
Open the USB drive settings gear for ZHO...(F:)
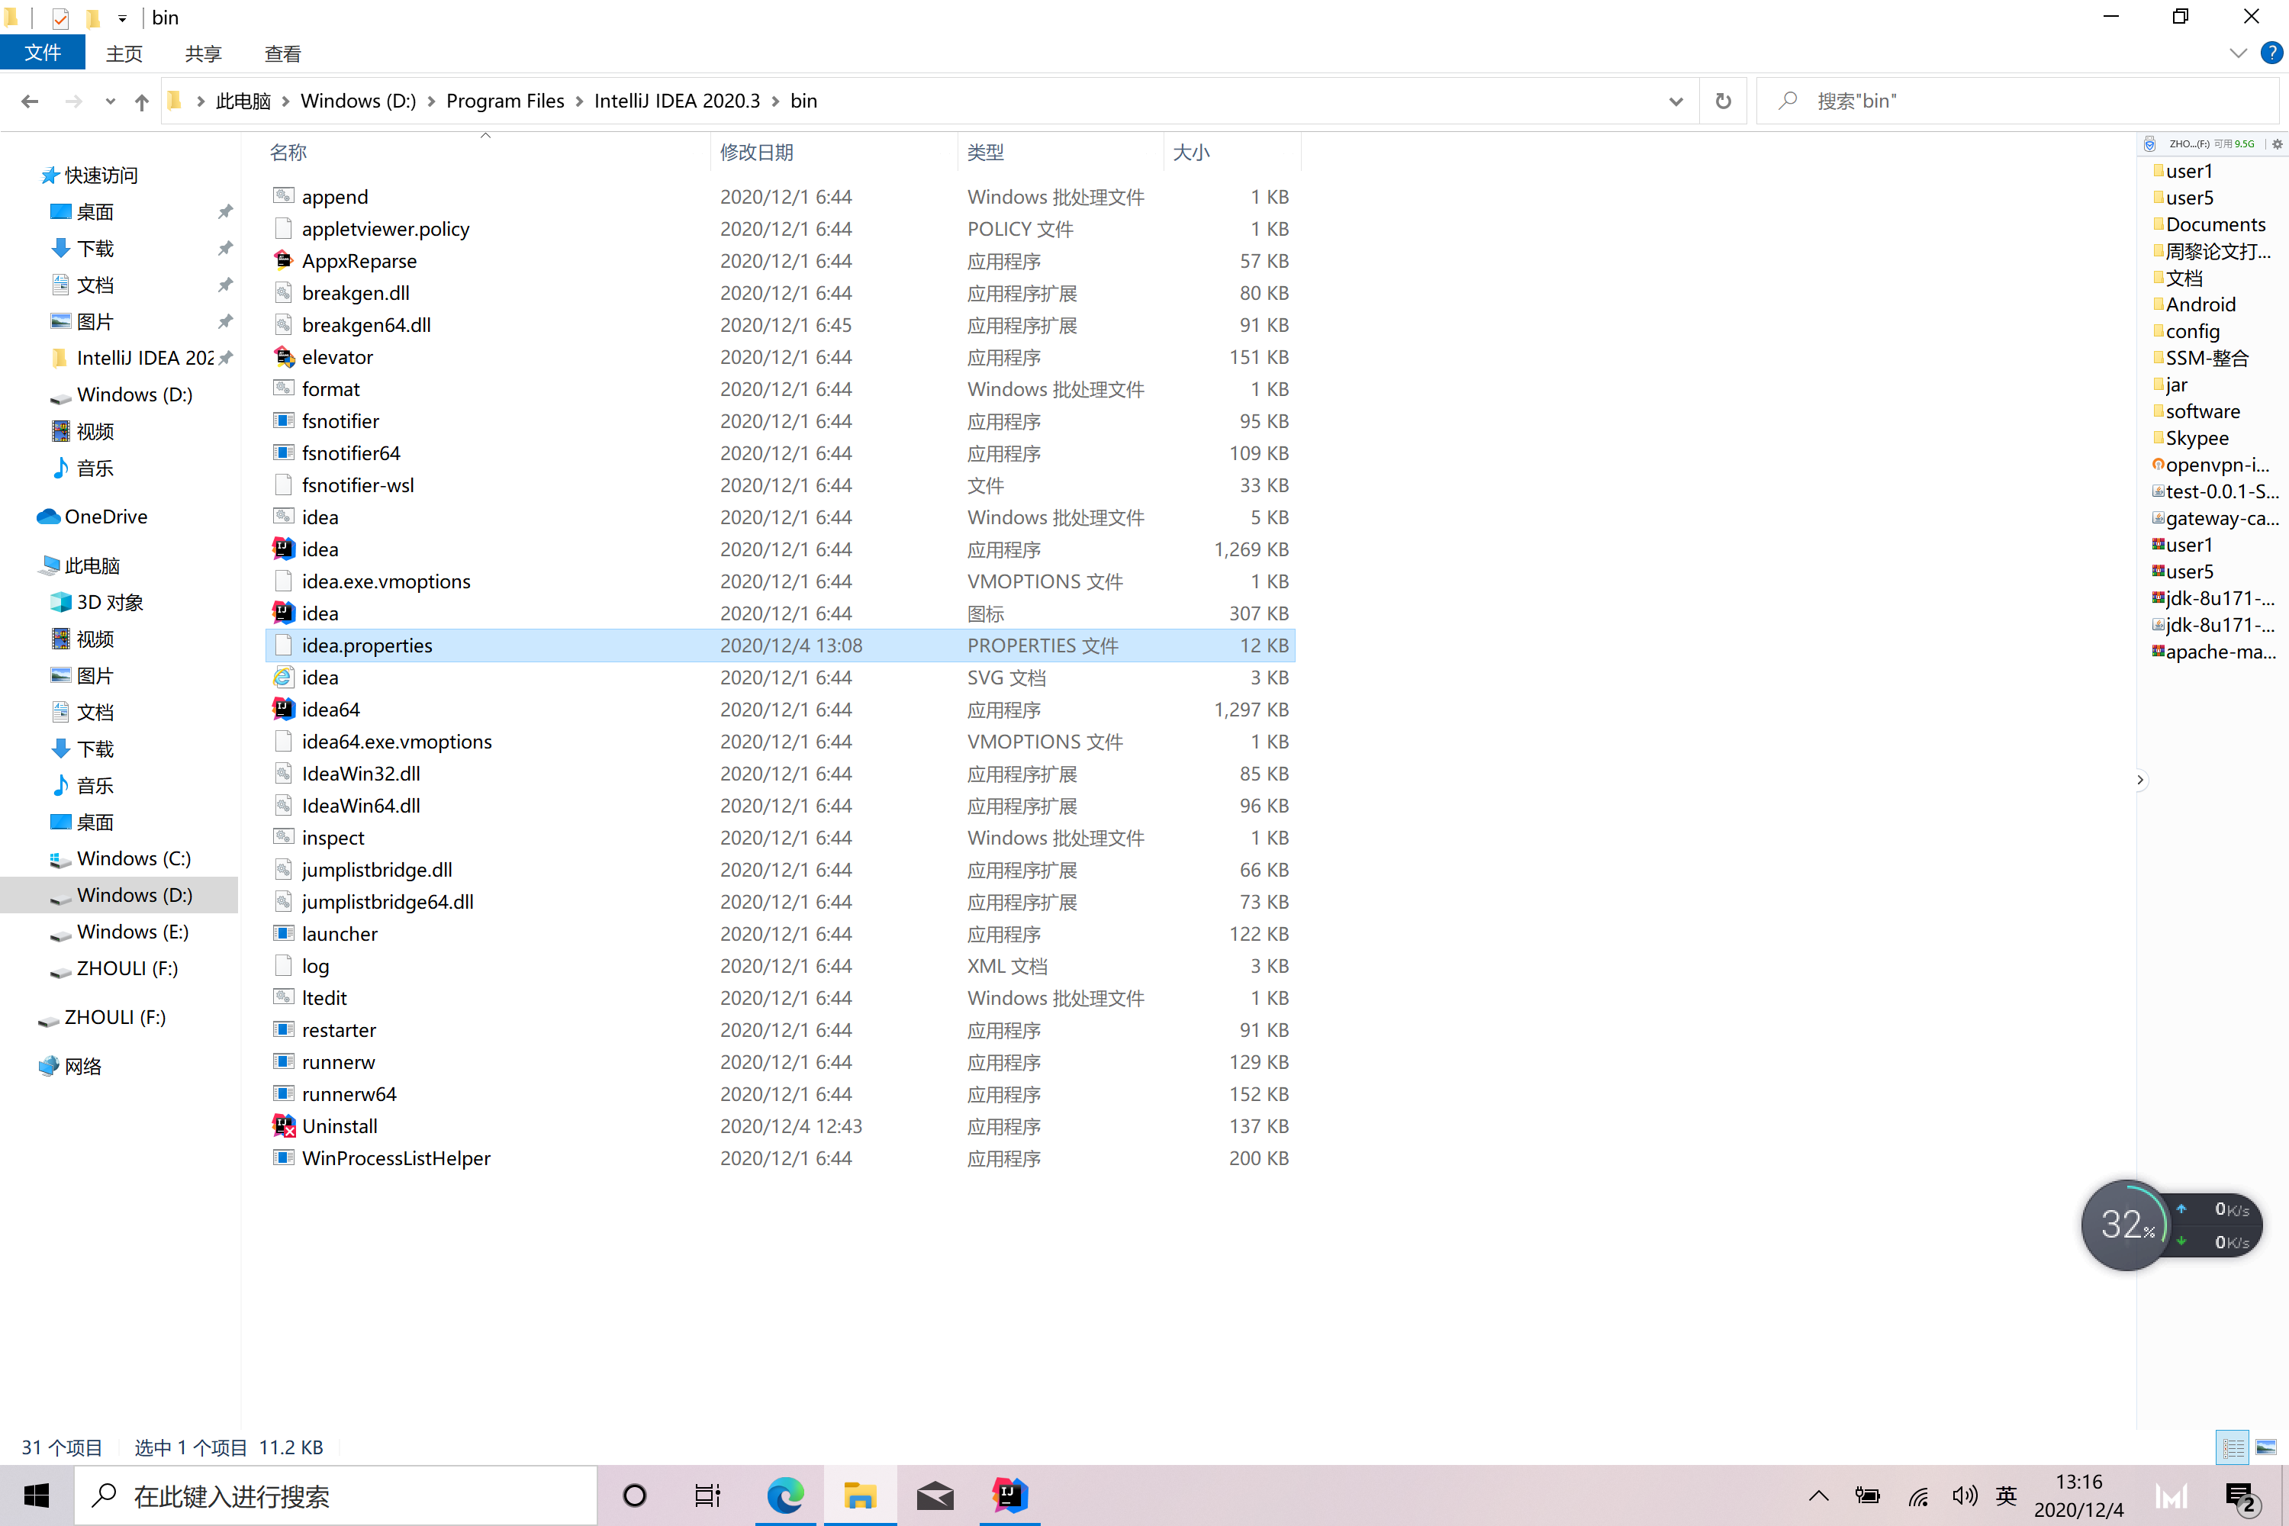coord(2278,143)
